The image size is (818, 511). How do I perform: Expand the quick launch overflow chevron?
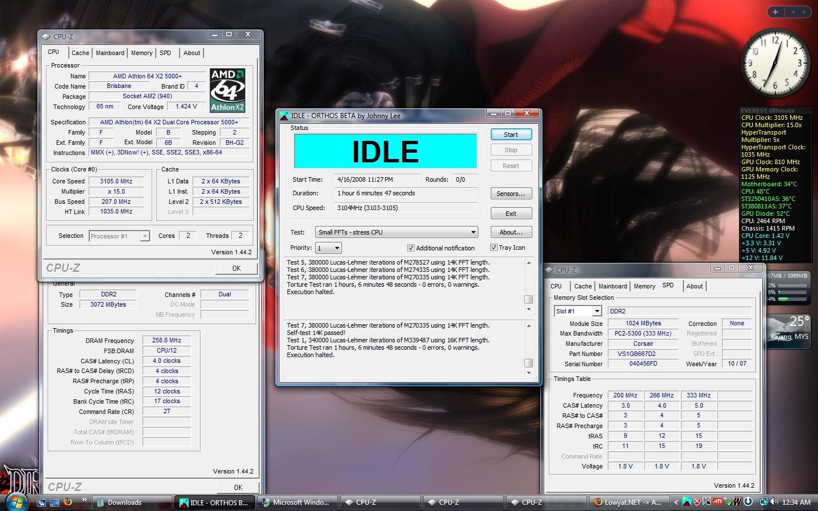[x=85, y=500]
